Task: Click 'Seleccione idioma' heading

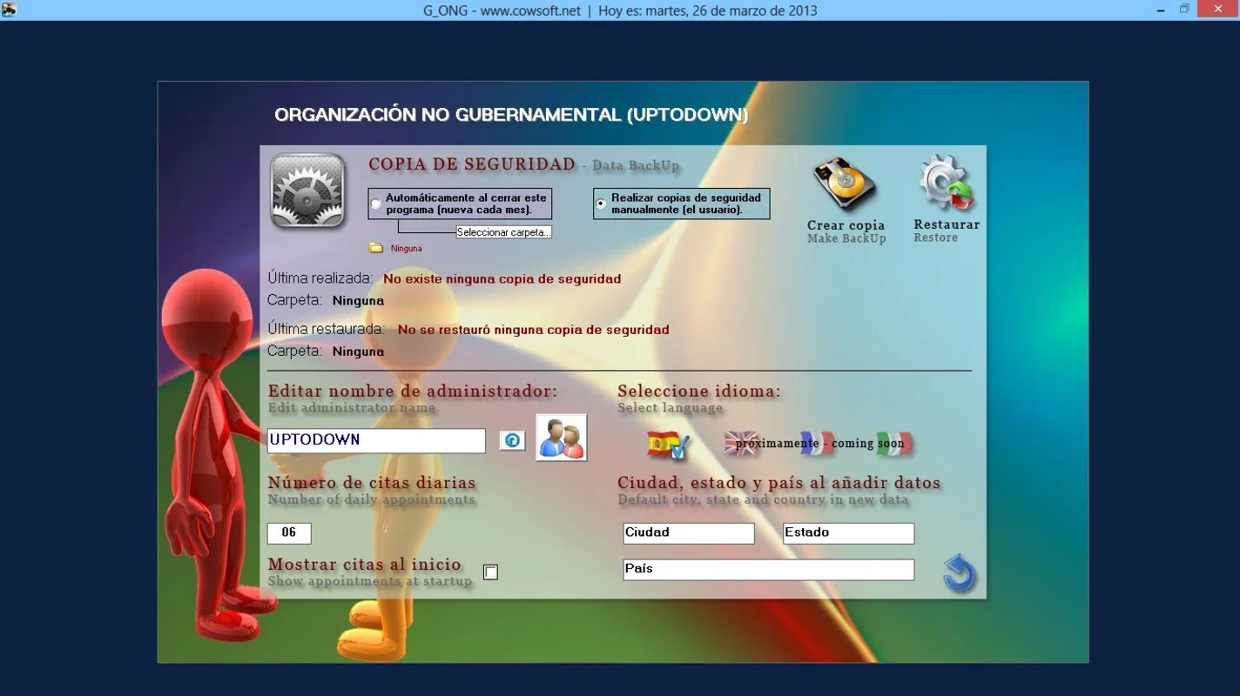Action: pyautogui.click(x=699, y=391)
